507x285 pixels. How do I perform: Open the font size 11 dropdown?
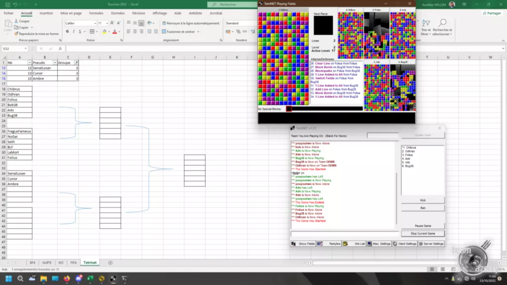pos(107,23)
